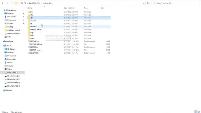Switch to large icons view layout
Image resolution: width=201 pixels, height=113 pixels.
[x=199, y=112]
